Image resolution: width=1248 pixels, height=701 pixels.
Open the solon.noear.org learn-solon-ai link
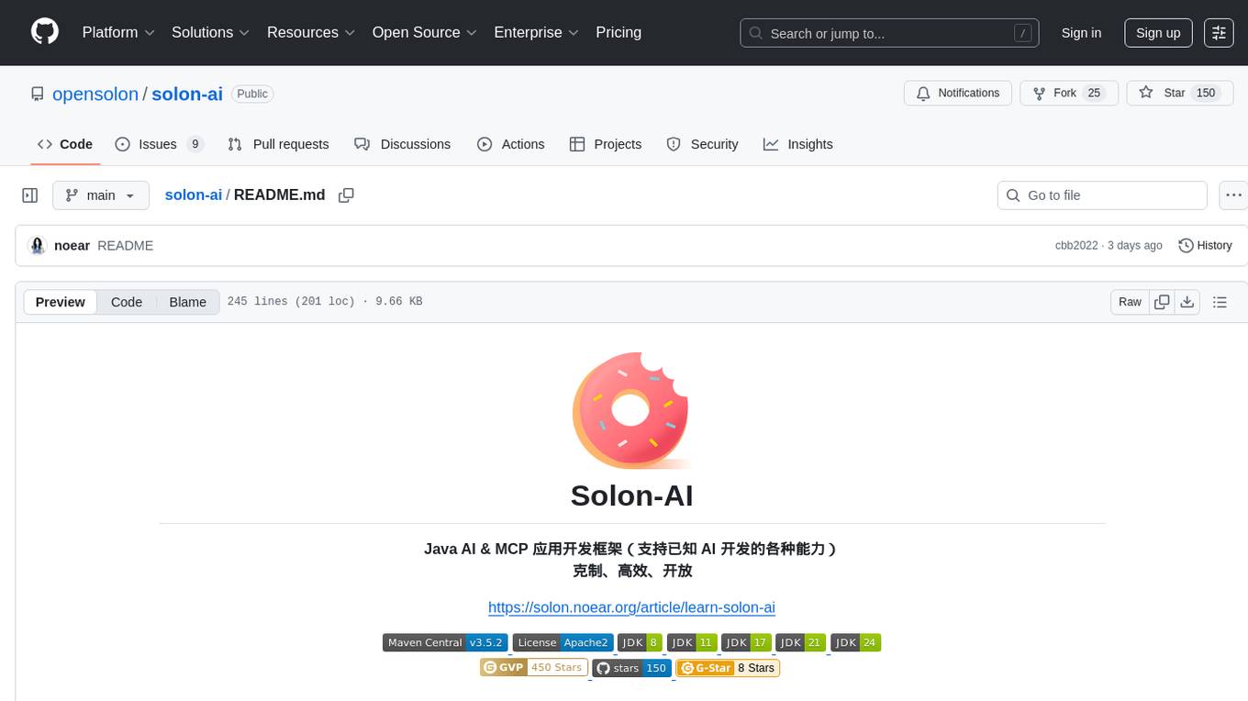(631, 607)
